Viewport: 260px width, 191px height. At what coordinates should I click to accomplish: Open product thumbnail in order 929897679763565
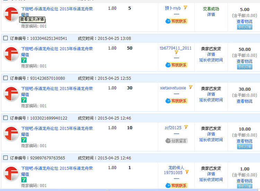coord(11,174)
